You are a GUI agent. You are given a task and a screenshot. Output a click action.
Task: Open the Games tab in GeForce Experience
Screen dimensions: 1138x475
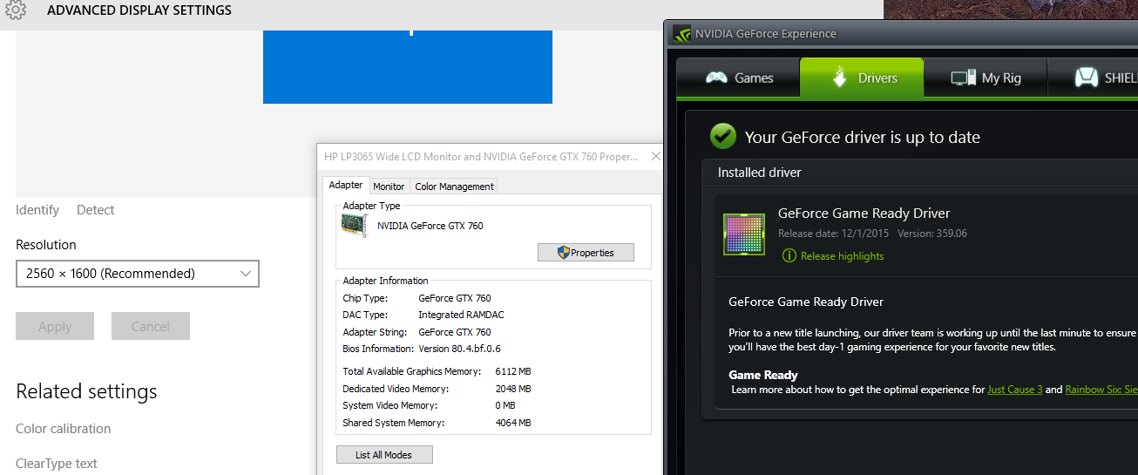(x=739, y=78)
